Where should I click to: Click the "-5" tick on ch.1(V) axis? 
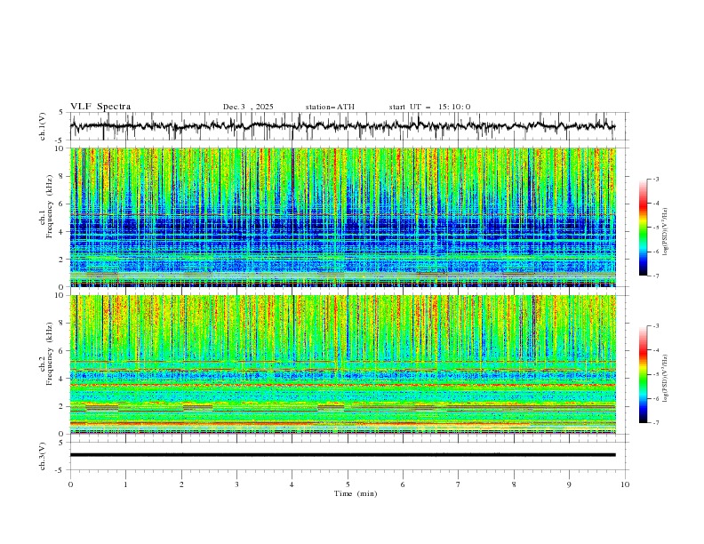[x=60, y=140]
